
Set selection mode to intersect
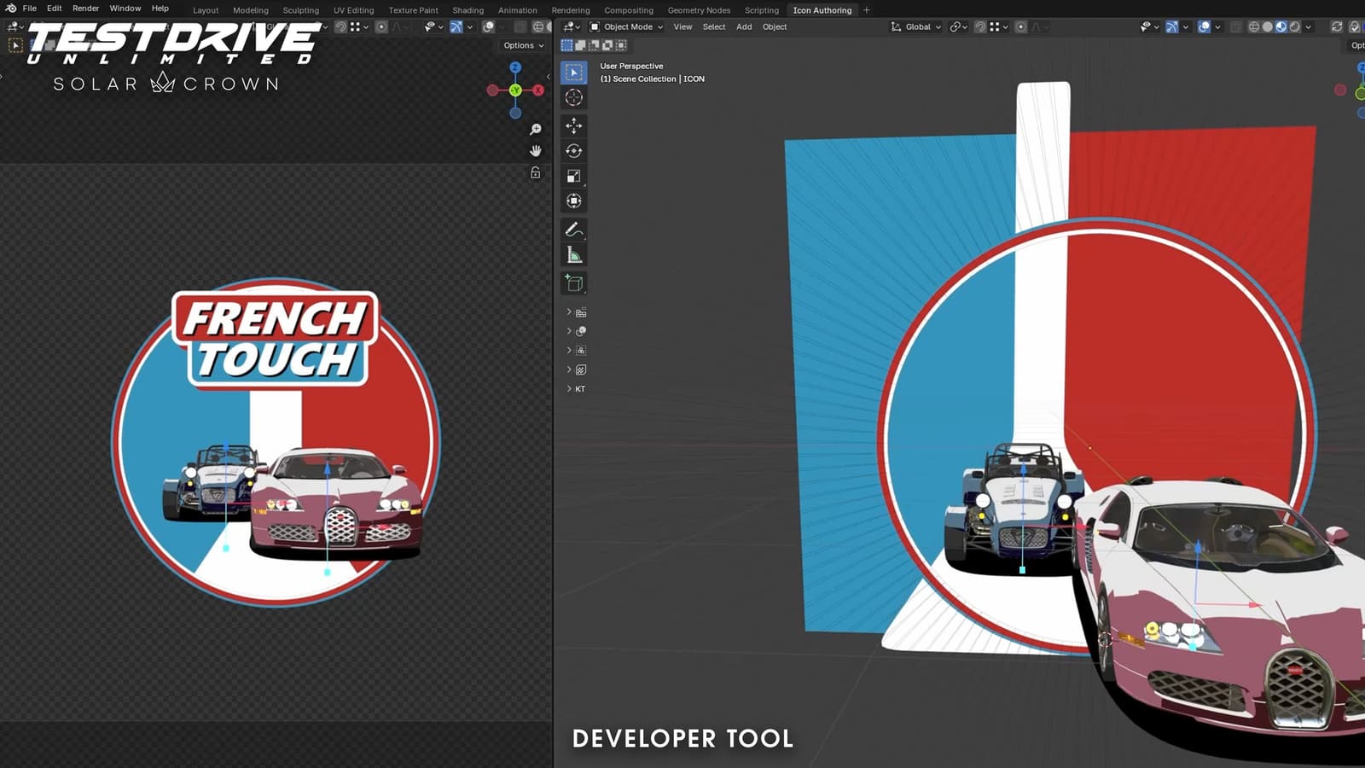pos(621,45)
